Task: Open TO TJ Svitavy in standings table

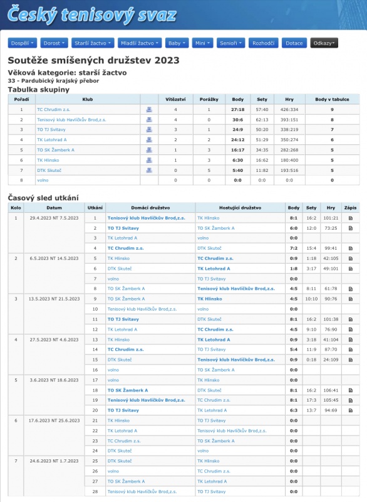Action: tap(51, 130)
